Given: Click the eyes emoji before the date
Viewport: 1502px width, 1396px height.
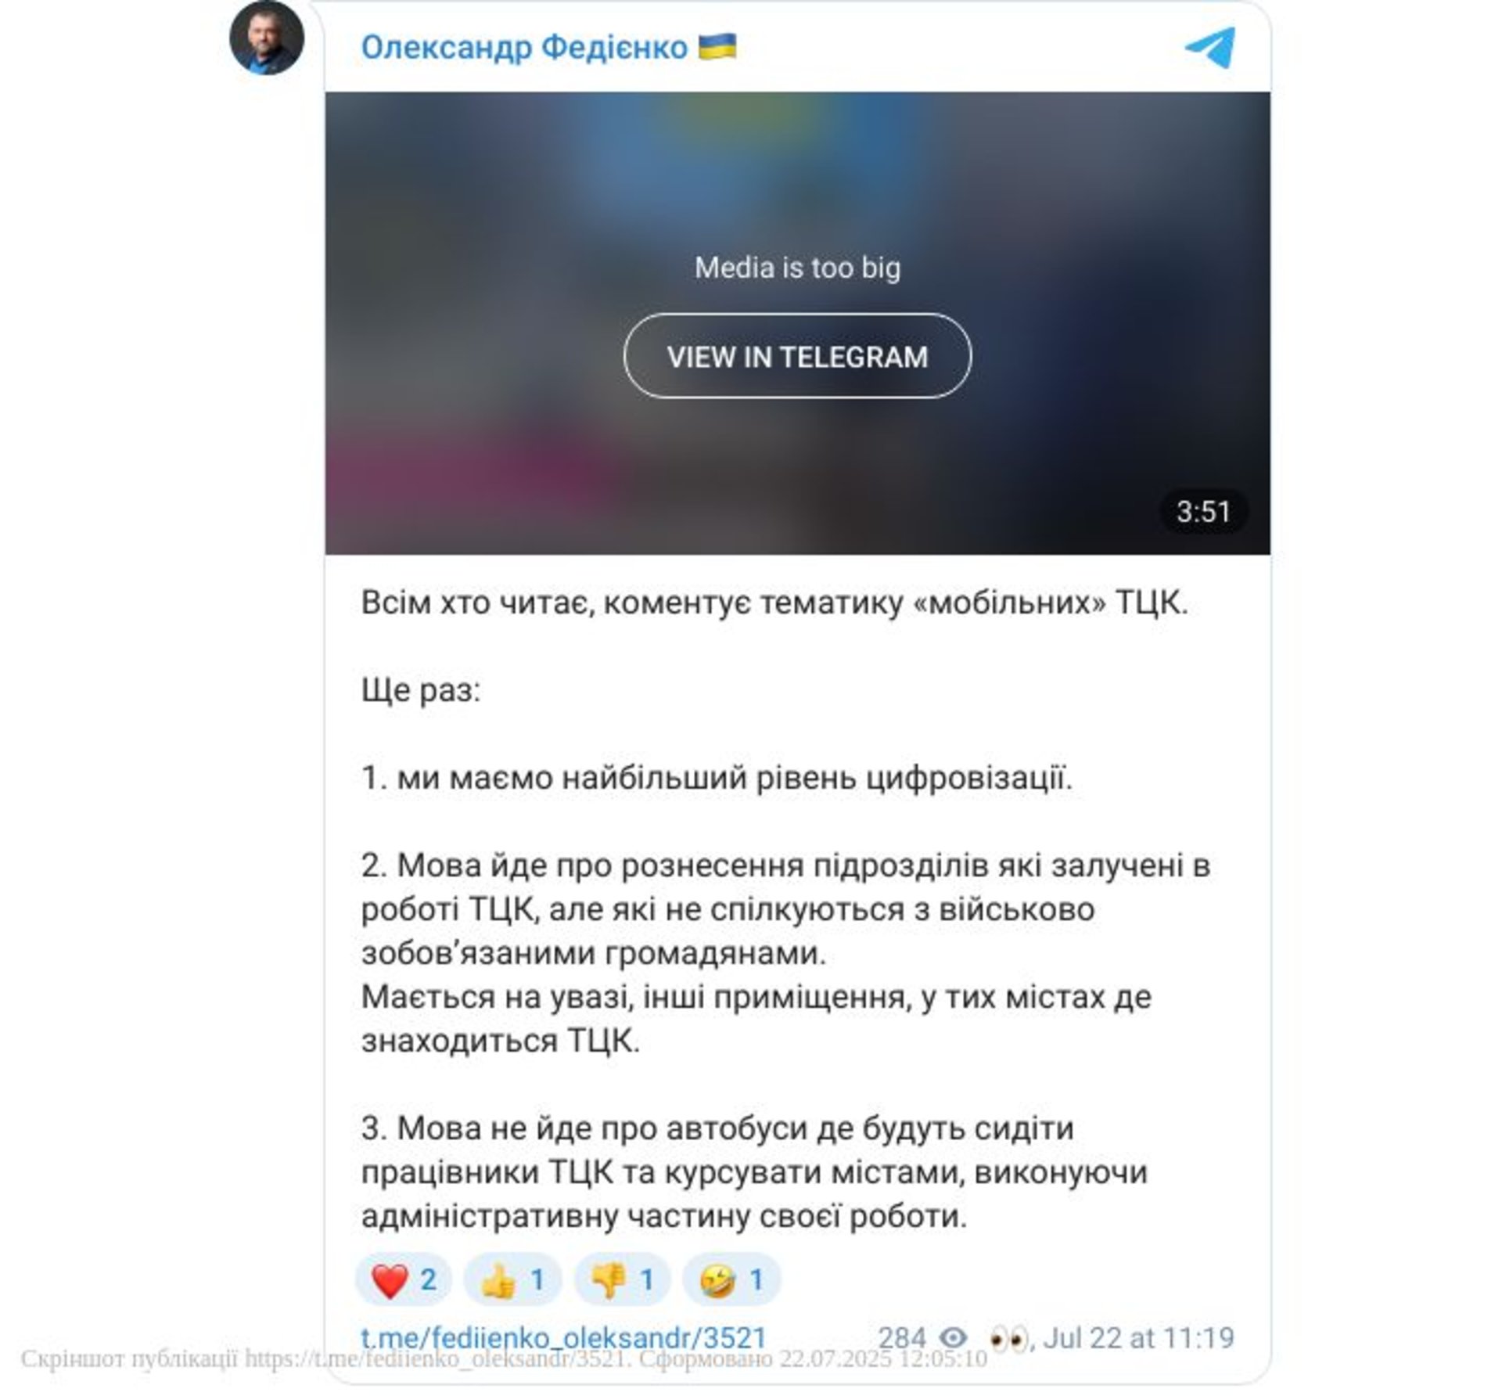Looking at the screenshot, I should [1008, 1339].
